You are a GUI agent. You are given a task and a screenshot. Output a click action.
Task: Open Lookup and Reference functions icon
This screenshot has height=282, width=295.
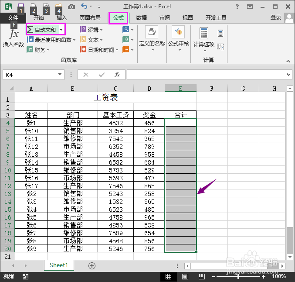point(128,30)
